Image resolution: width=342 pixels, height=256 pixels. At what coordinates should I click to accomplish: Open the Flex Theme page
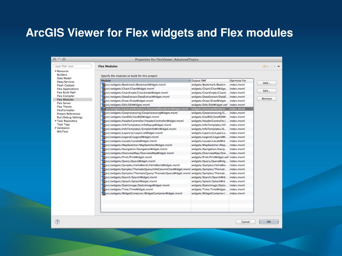pyautogui.click(x=64, y=107)
